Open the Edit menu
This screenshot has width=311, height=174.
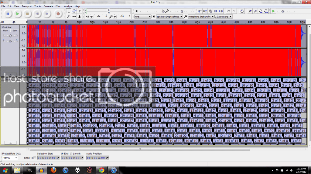[9, 6]
